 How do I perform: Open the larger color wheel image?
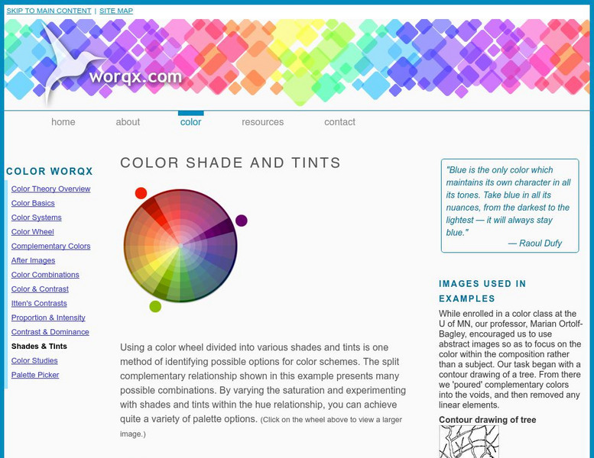tap(180, 246)
